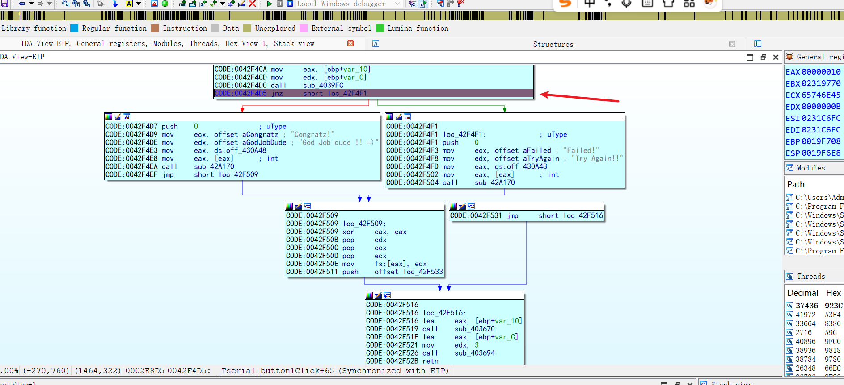Open the forward-jump history dropdown arrow
844x385 pixels.
50,4
